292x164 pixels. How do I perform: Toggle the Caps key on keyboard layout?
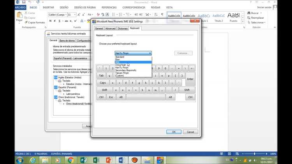103,83
